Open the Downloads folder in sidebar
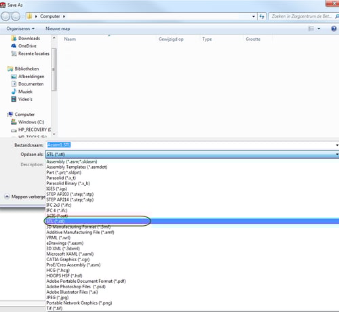The height and width of the screenshot is (312, 339). [x=26, y=38]
